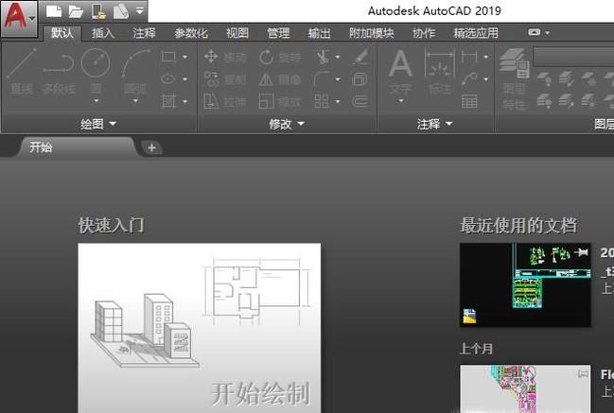The image size is (614, 413).
Task: Select the fillet tool
Action: 322,79
